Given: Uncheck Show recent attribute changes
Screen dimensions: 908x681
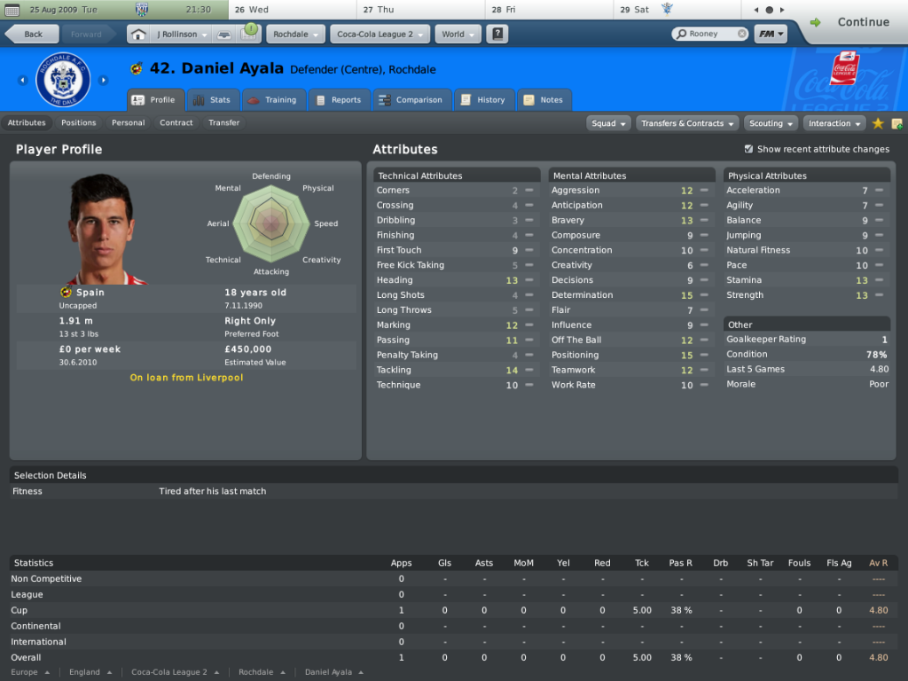Looking at the screenshot, I should (x=748, y=149).
